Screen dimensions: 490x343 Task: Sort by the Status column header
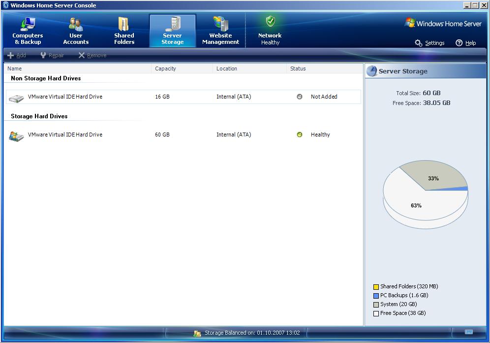324,69
